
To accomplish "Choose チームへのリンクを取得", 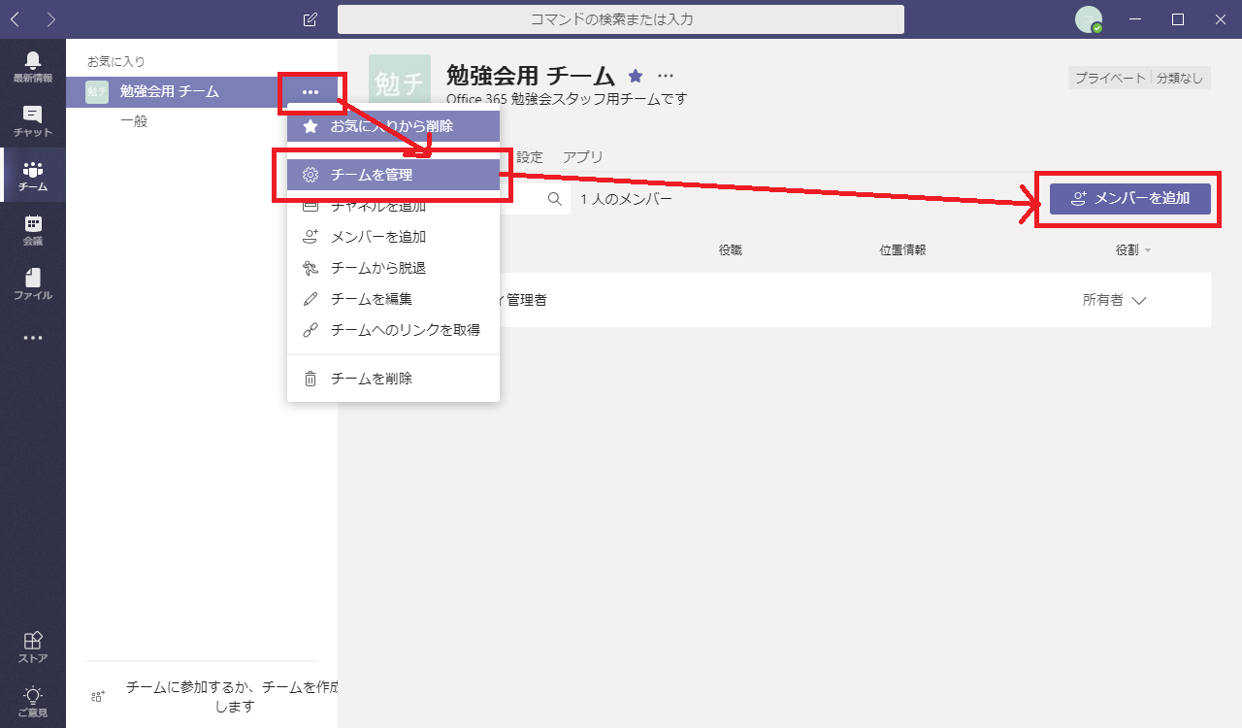I will click(393, 330).
